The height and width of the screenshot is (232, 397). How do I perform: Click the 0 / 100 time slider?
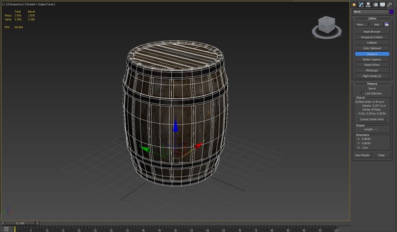[x=20, y=223]
